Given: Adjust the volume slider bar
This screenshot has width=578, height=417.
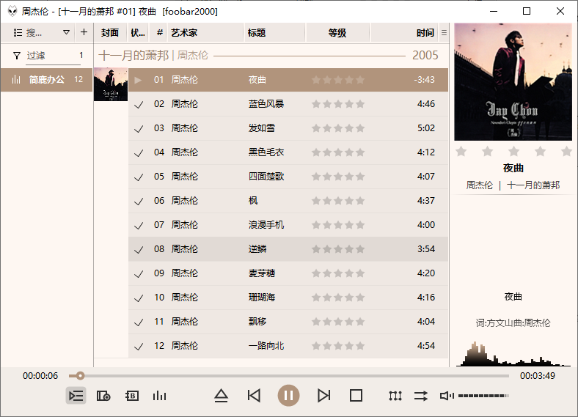Looking at the screenshot, I should click(483, 396).
